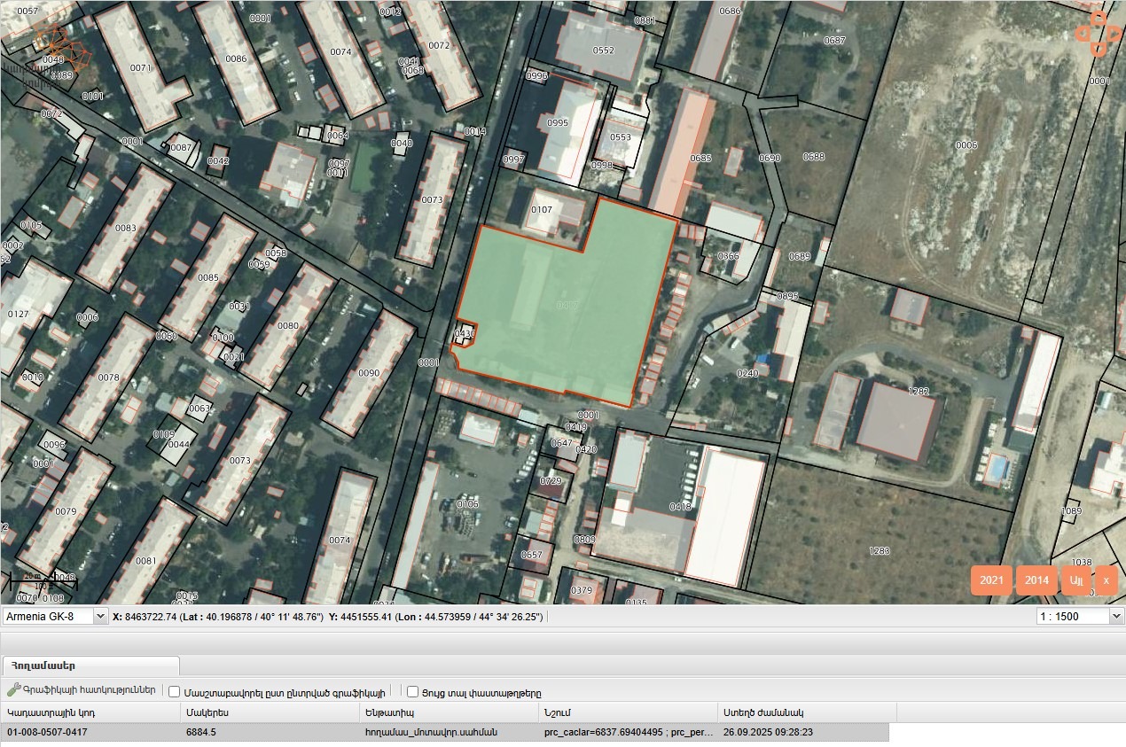Screen dimensions: 1126x747
Task: Click the third orange imagery button beside 2014
Action: (x=1076, y=580)
